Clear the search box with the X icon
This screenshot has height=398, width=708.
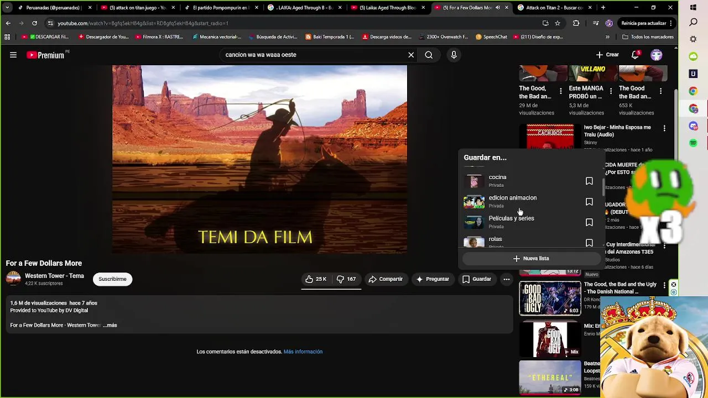tap(411, 55)
